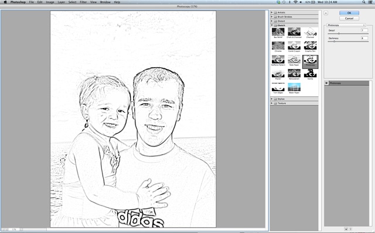Open the Apple menu icon

5,2
